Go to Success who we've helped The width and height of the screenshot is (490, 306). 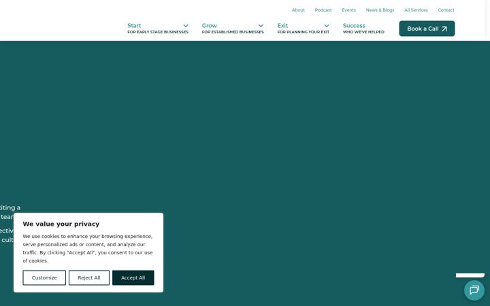click(363, 29)
